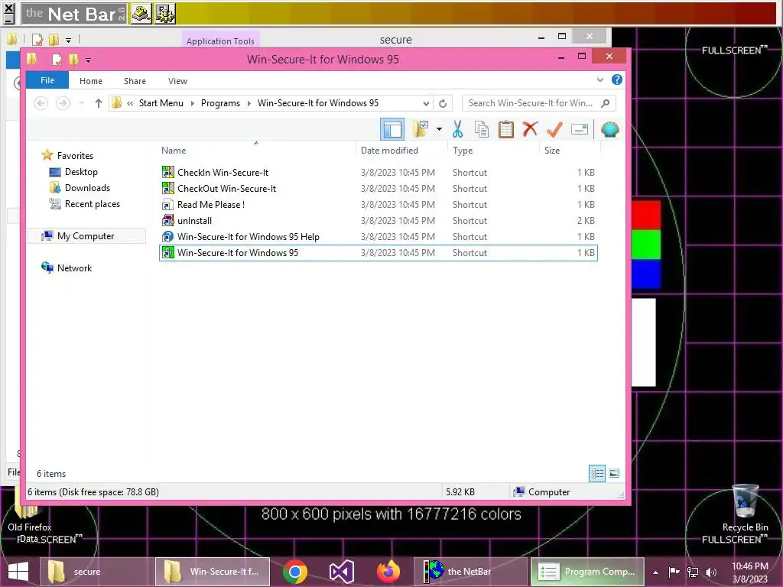Select the Read Me Please ! shortcut
This screenshot has width=783, height=587.
tap(378, 204)
